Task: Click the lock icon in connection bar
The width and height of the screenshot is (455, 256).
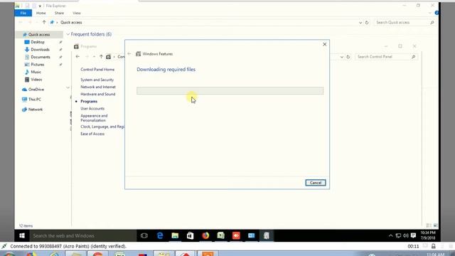Action: click(x=433, y=246)
